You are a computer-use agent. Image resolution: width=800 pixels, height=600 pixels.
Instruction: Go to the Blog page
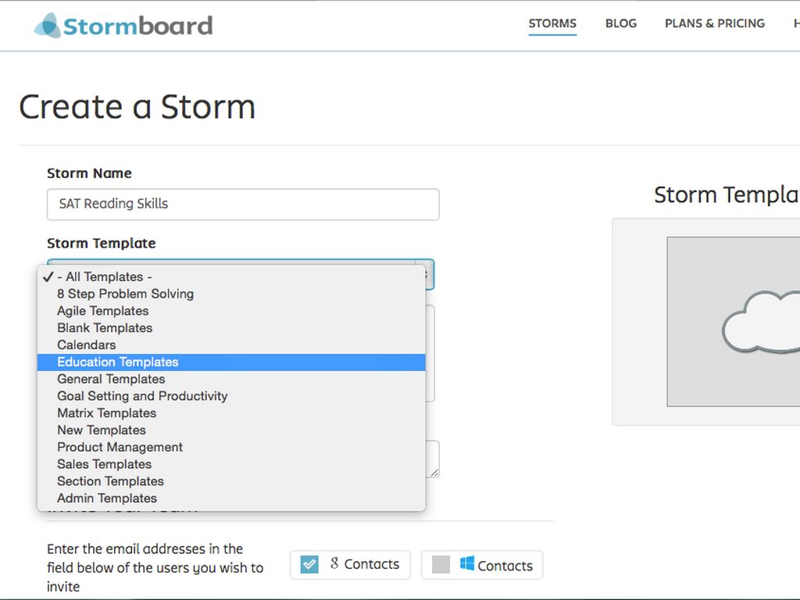coord(620,23)
